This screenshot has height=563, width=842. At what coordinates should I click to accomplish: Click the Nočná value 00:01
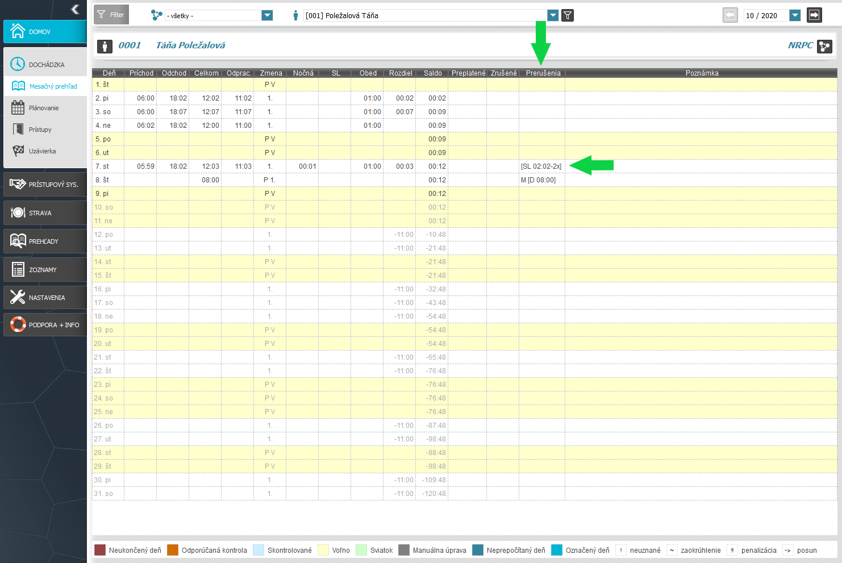click(307, 166)
